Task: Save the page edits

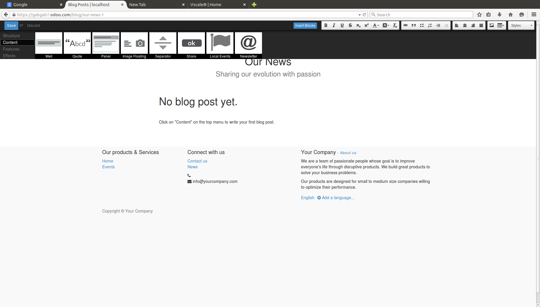Action: pyautogui.click(x=11, y=26)
